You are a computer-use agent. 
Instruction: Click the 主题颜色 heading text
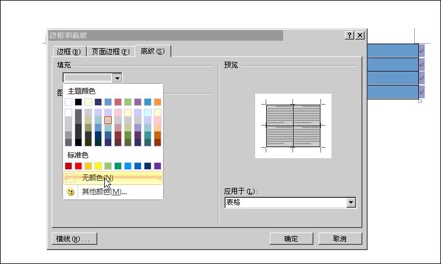pos(82,91)
